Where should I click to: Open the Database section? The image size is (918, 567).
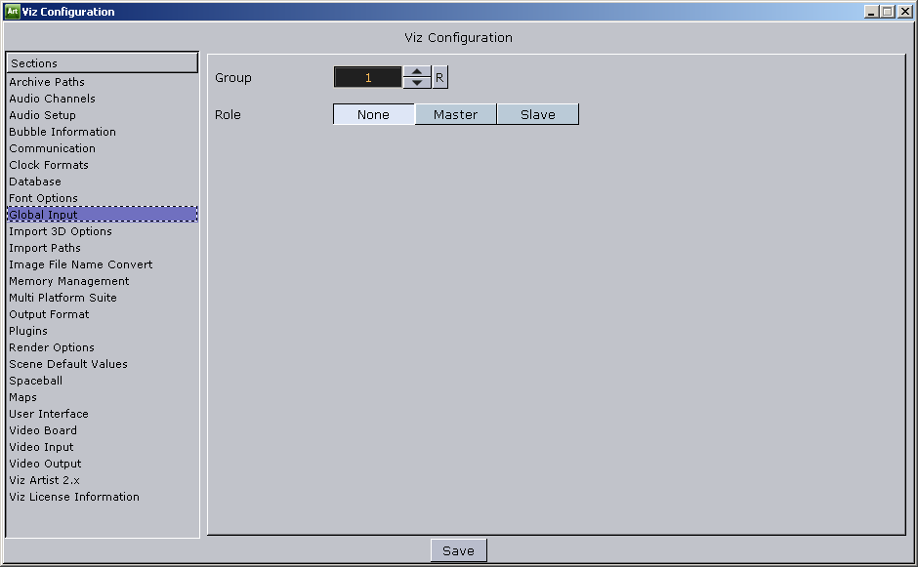pyautogui.click(x=35, y=182)
